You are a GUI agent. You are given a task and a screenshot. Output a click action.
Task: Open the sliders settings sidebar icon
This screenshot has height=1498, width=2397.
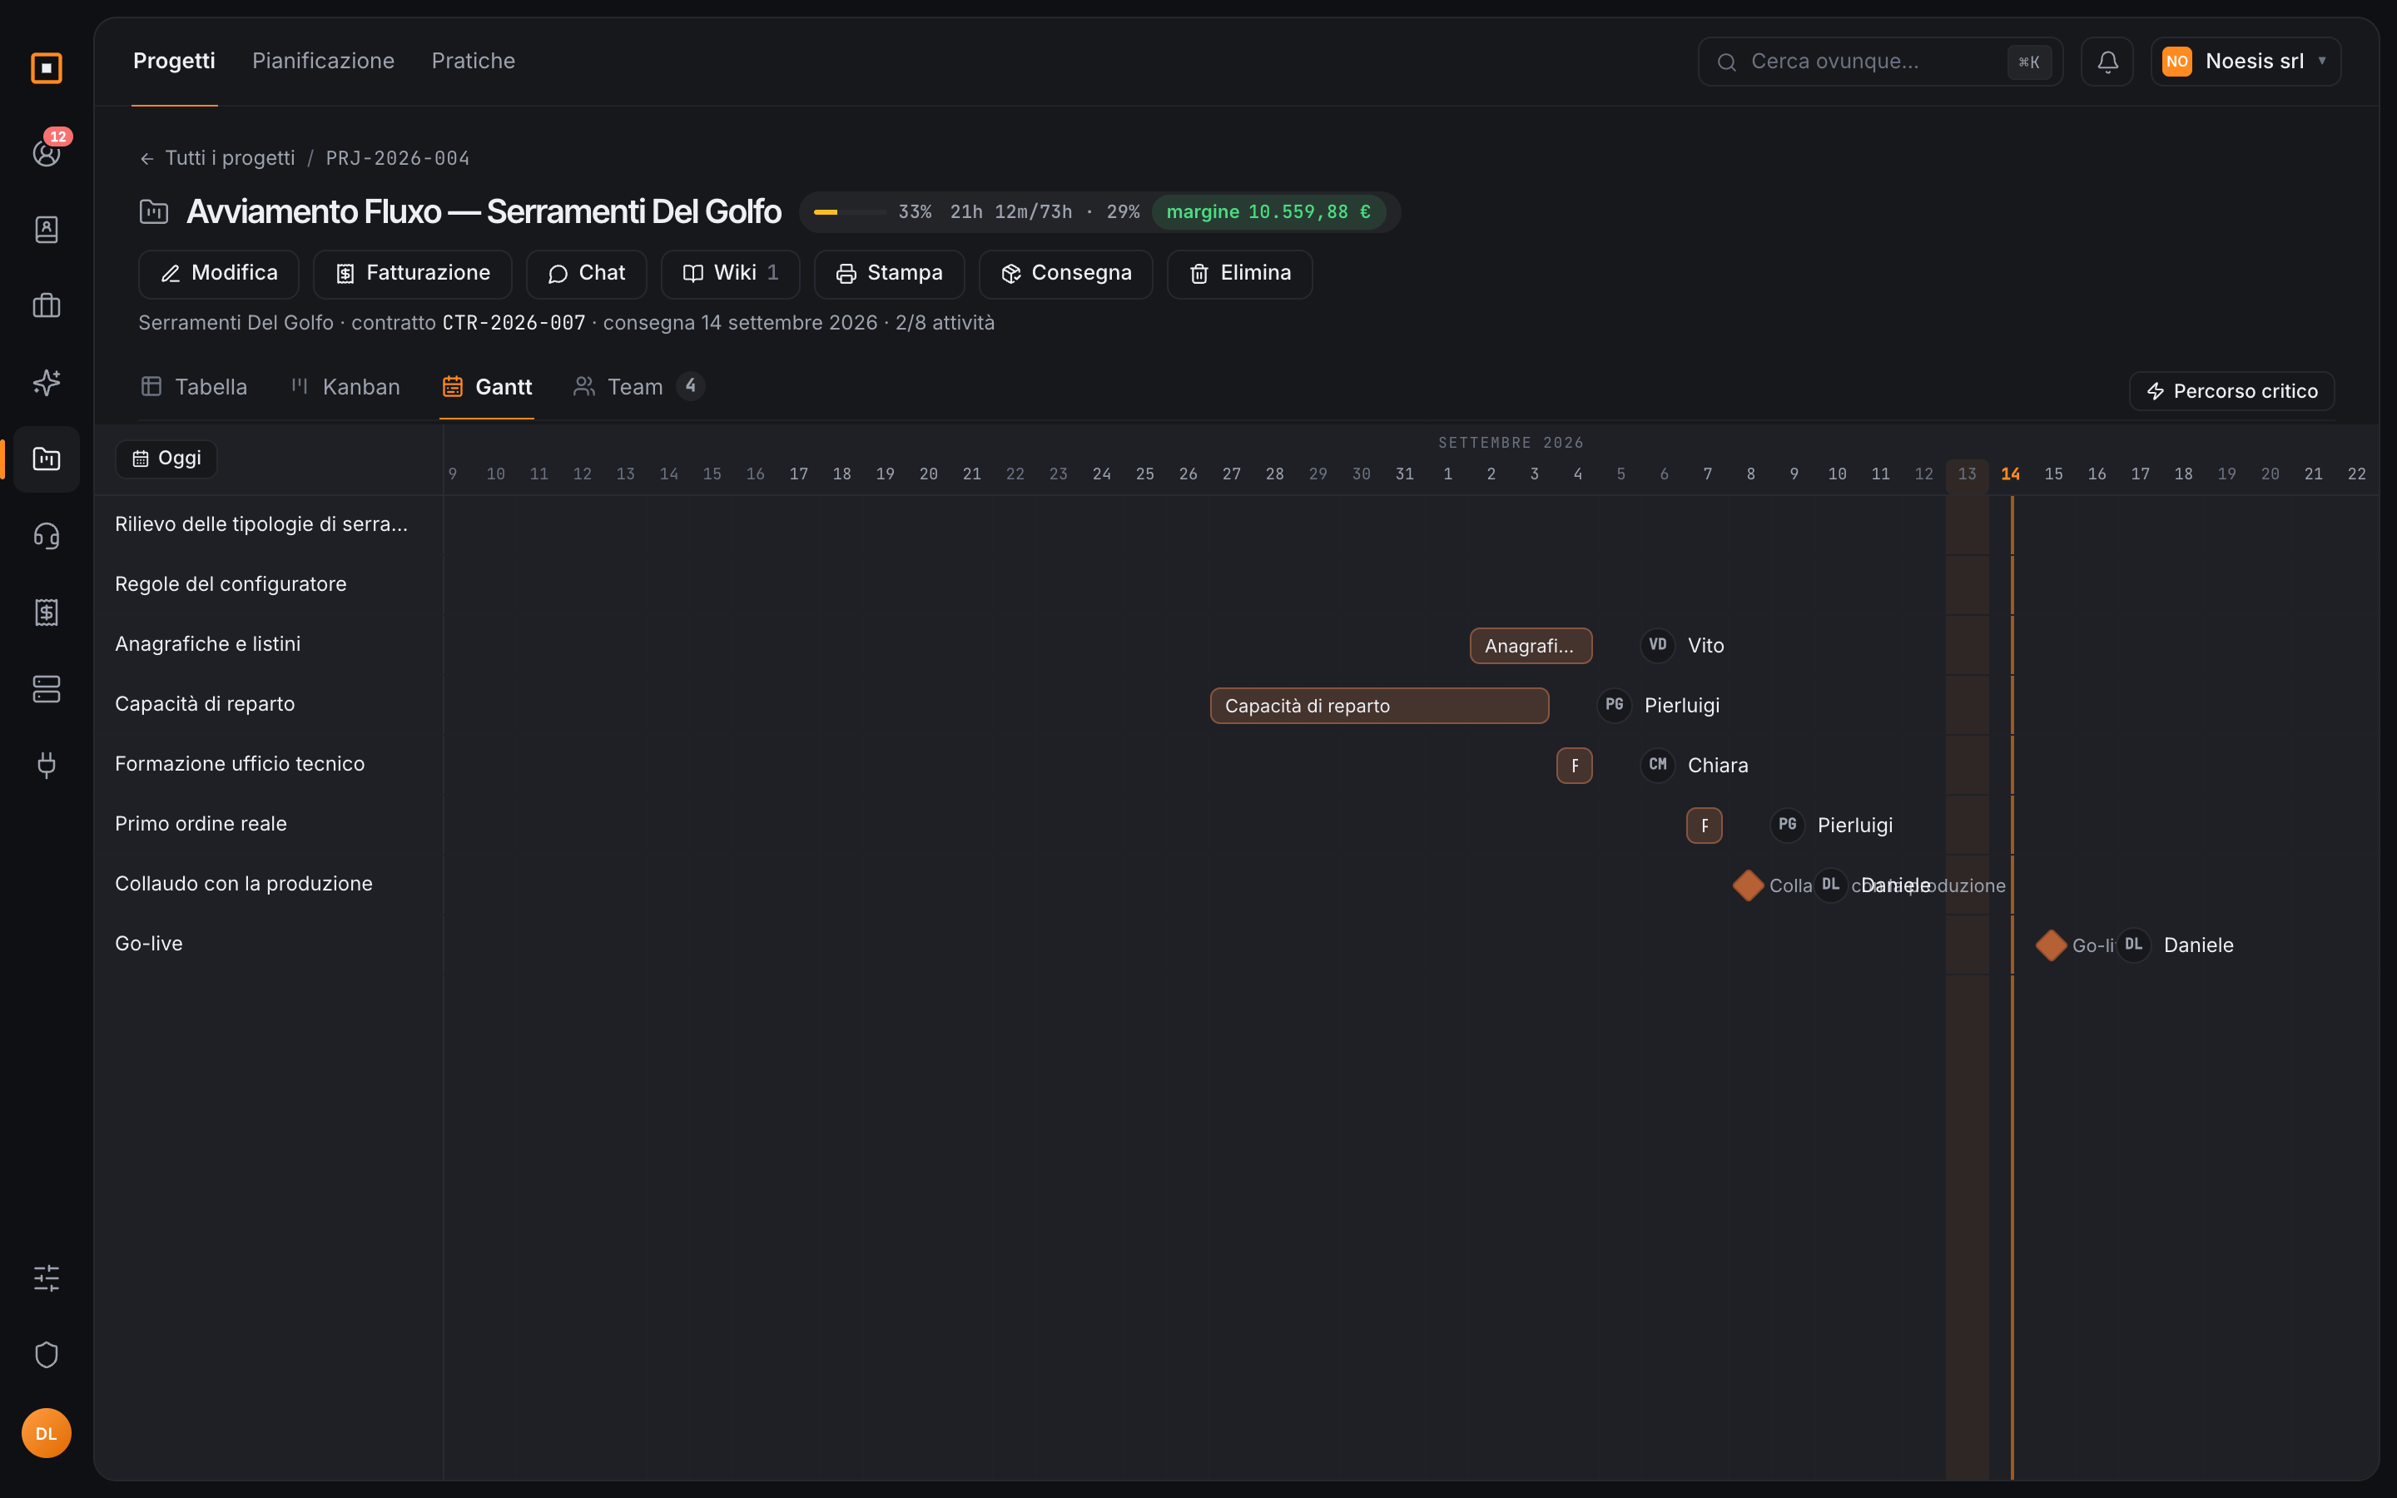click(x=47, y=1278)
